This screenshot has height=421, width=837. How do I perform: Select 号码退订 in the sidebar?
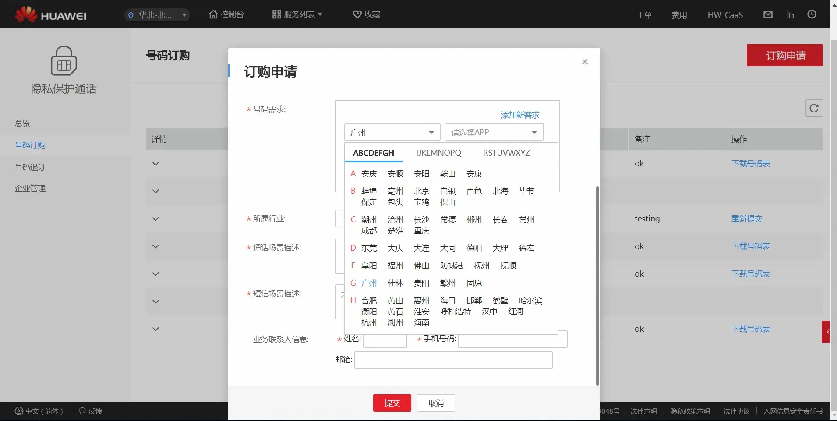[x=30, y=167]
